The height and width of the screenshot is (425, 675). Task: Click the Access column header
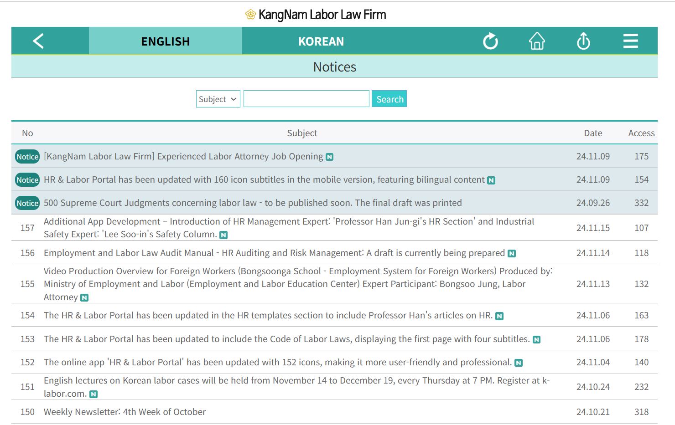tap(641, 133)
